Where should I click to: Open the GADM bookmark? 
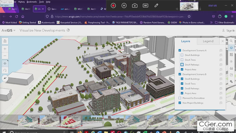[x=172, y=23]
